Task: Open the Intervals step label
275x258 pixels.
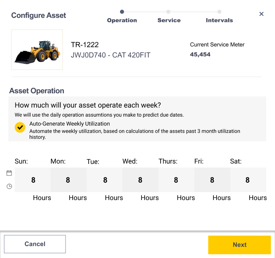Action: click(x=219, y=20)
